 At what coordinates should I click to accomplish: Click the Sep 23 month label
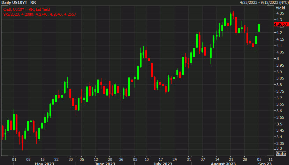pyautogui.click(x=265, y=163)
